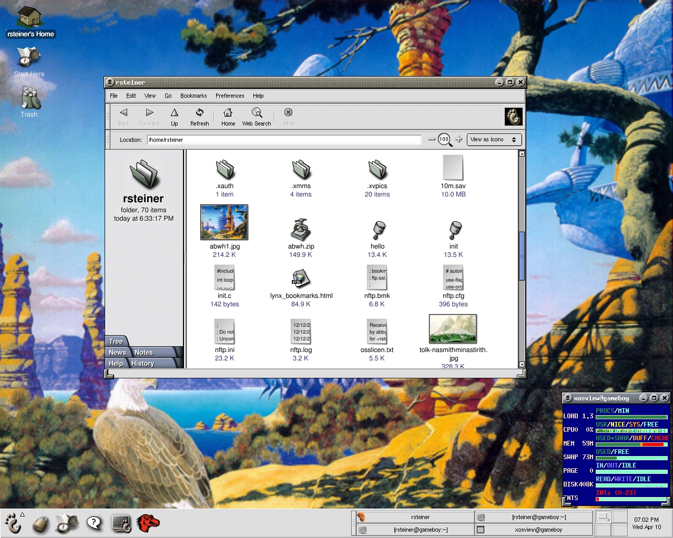Zoom out with the minus icon

(432, 139)
